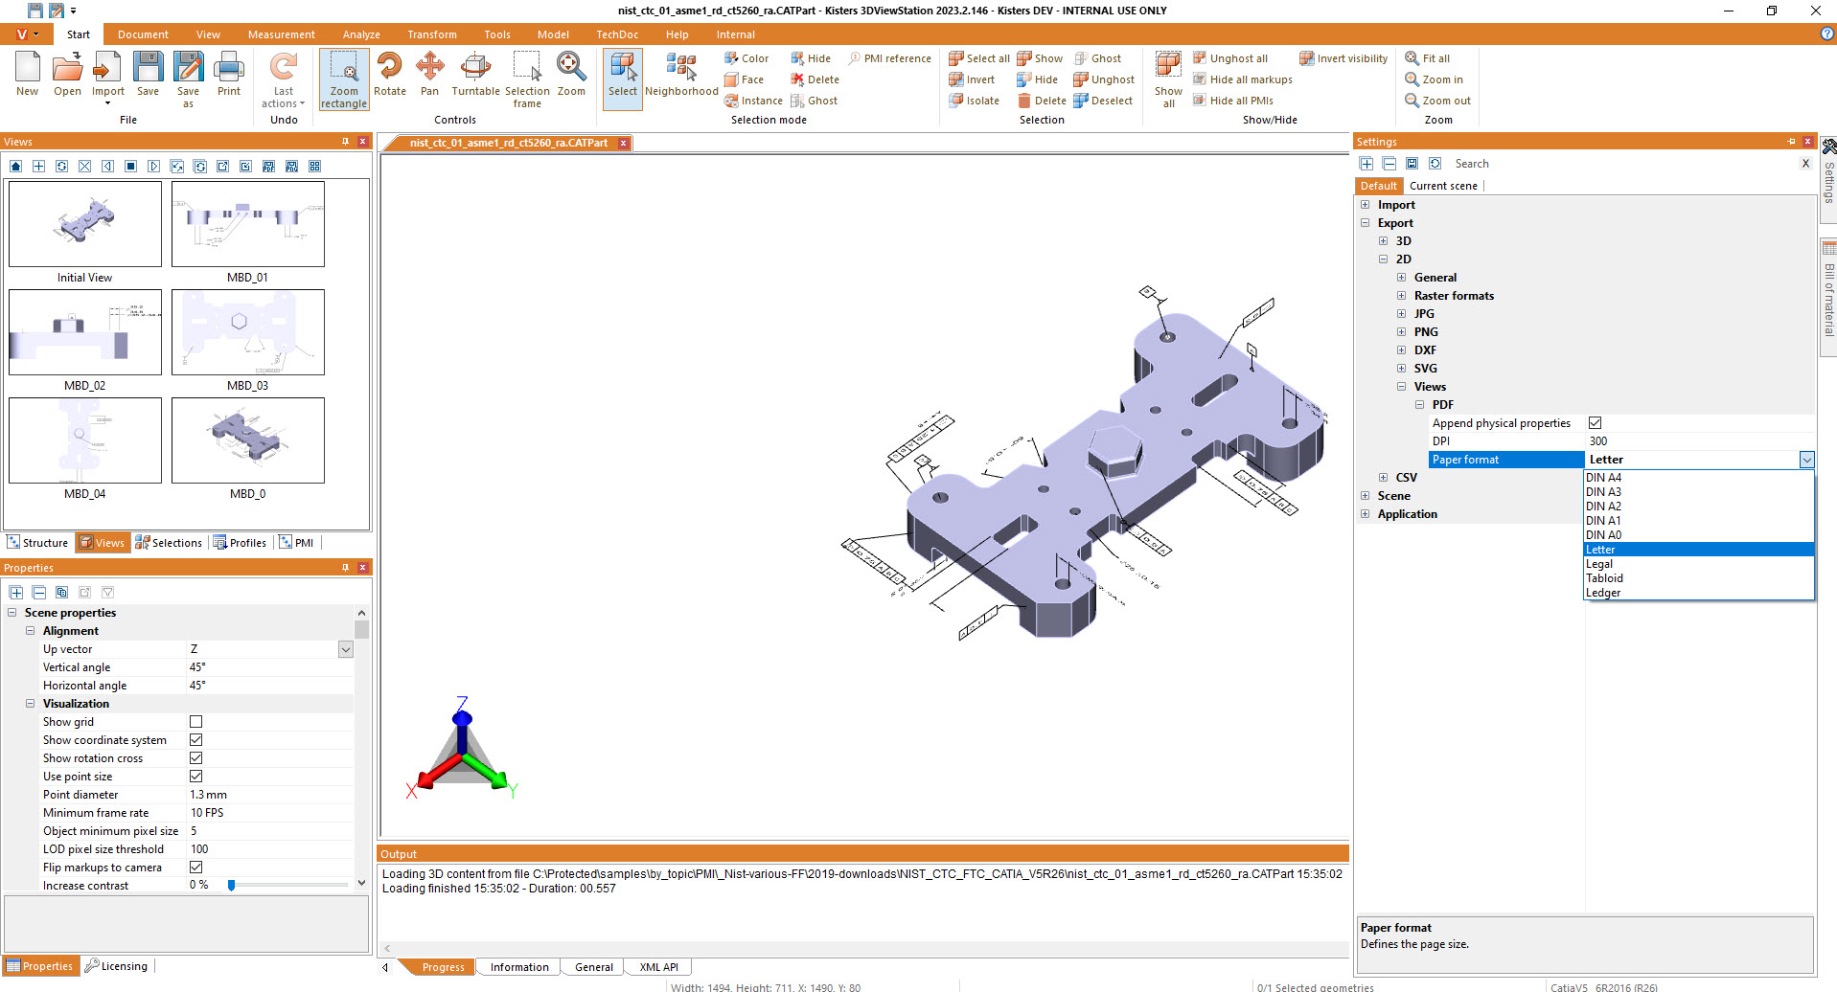The image size is (1837, 992).
Task: Expand the DXF settings node
Action: coord(1401,350)
